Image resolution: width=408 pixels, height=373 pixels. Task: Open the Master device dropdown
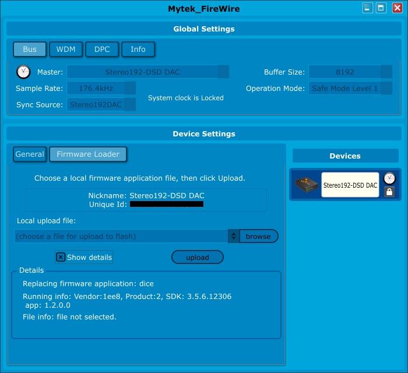point(223,72)
